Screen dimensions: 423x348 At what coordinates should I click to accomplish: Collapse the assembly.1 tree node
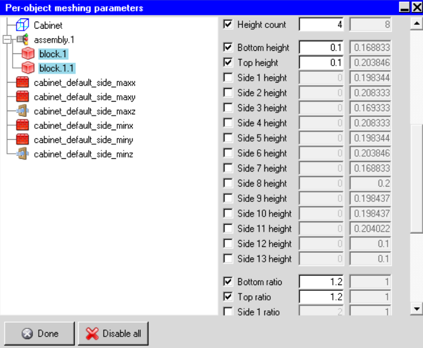coord(7,39)
